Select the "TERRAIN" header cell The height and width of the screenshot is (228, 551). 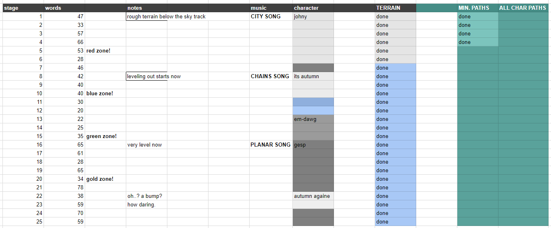pos(395,8)
